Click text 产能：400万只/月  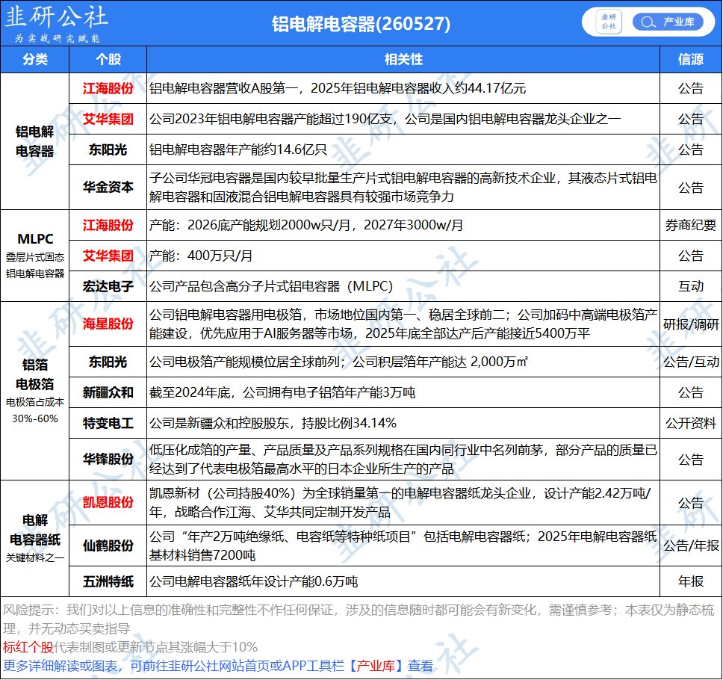click(201, 256)
